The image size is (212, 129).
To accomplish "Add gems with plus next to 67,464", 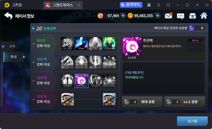I will tap(123, 16).
